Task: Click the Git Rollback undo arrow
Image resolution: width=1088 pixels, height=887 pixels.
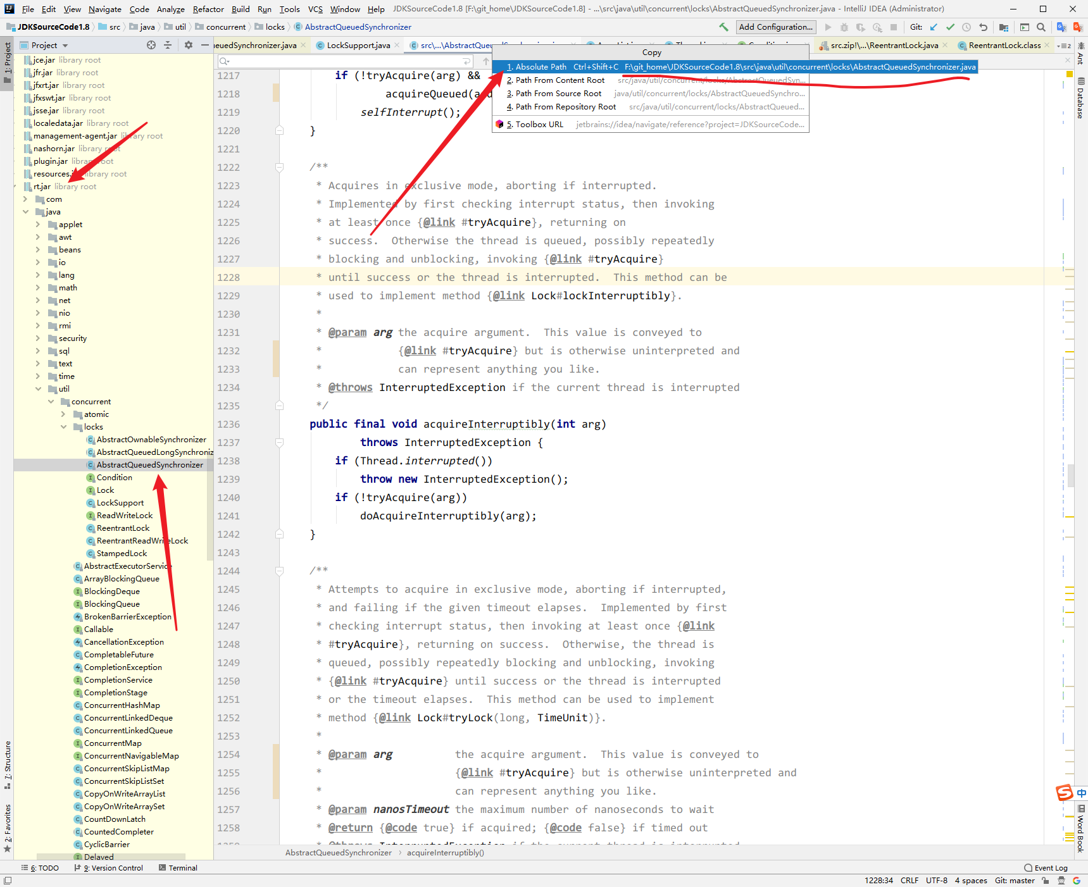Action: click(983, 27)
